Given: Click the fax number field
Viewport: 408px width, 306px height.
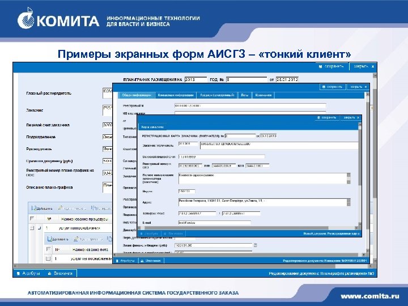Looking at the screenshot, I should [x=241, y=214].
